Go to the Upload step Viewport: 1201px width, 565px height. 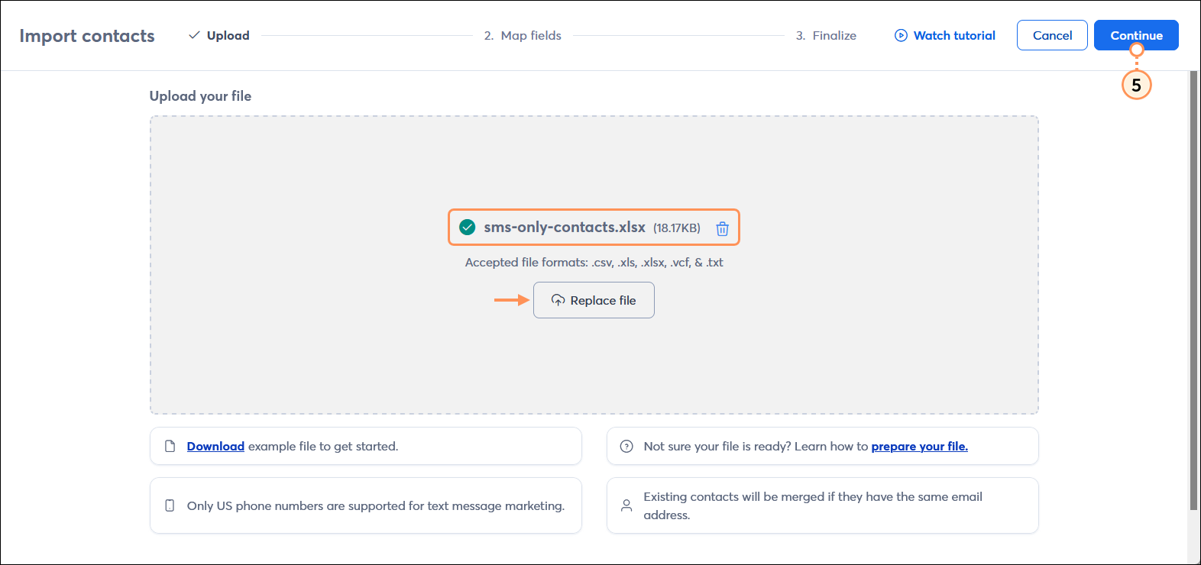pos(219,35)
